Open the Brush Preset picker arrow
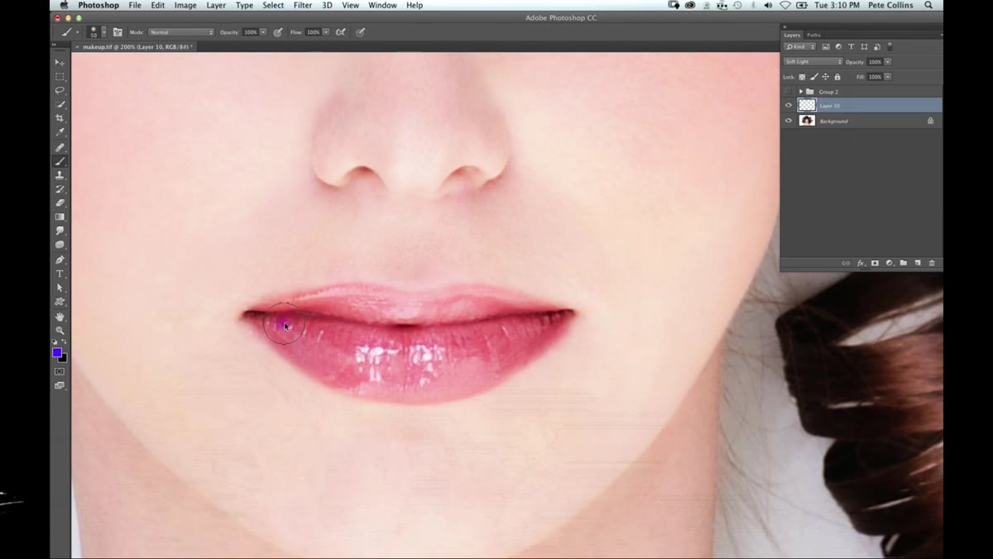The image size is (993, 559). (x=103, y=32)
